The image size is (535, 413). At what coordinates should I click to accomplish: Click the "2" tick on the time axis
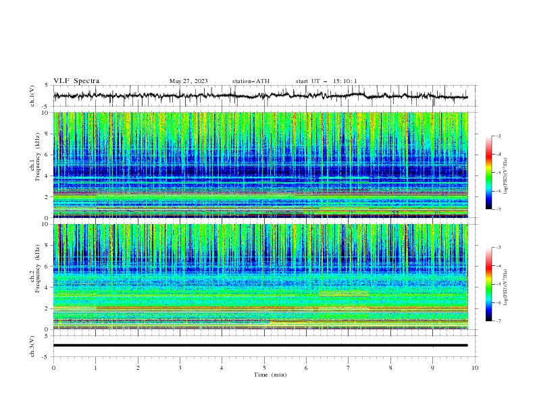point(138,368)
